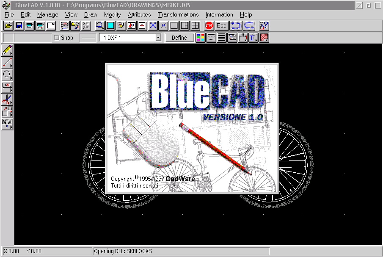The height and width of the screenshot is (257, 383).
Task: Click the Y 0.00 coordinate readout
Action: [34, 251]
